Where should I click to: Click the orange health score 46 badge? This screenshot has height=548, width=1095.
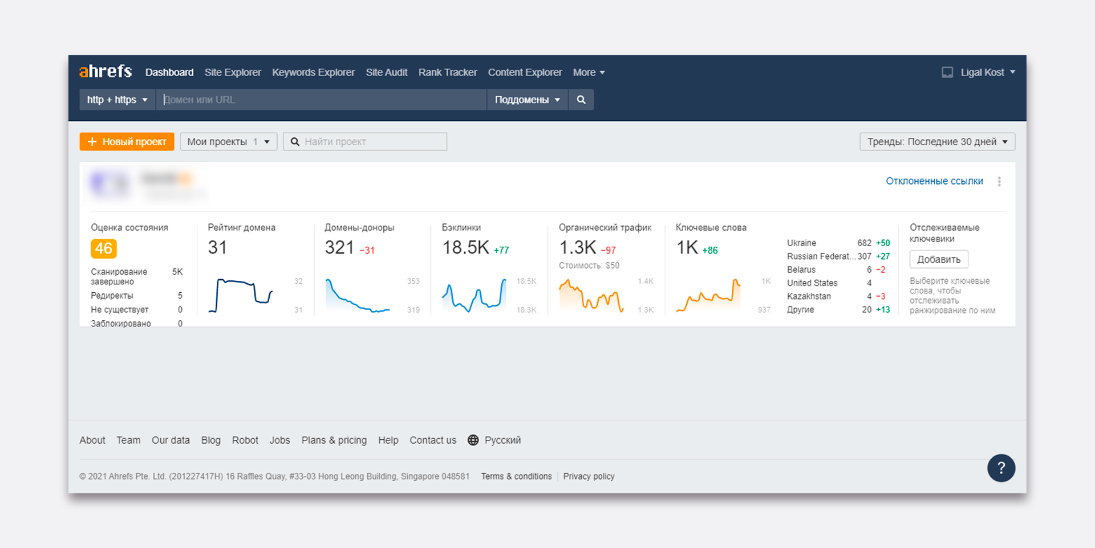click(x=103, y=248)
